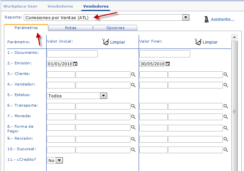Search initial Vendedor with magnifier icon
Image resolution: width=244 pixels, height=171 pixels.
(133, 85)
